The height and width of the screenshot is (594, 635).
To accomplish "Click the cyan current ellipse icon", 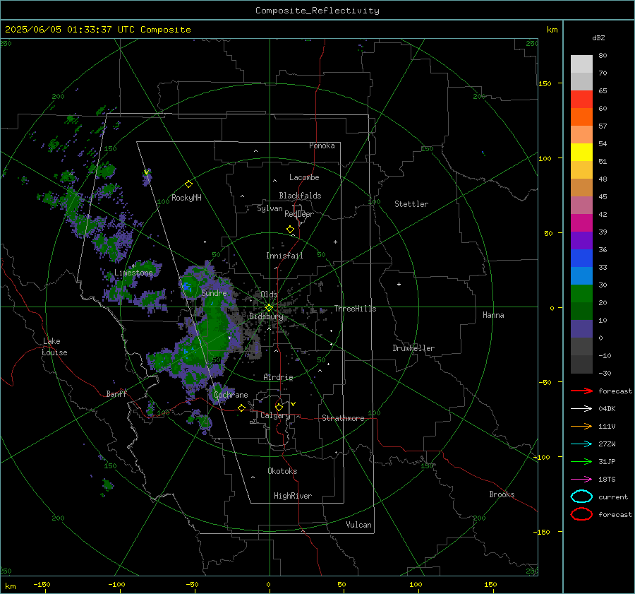I will click(x=581, y=497).
